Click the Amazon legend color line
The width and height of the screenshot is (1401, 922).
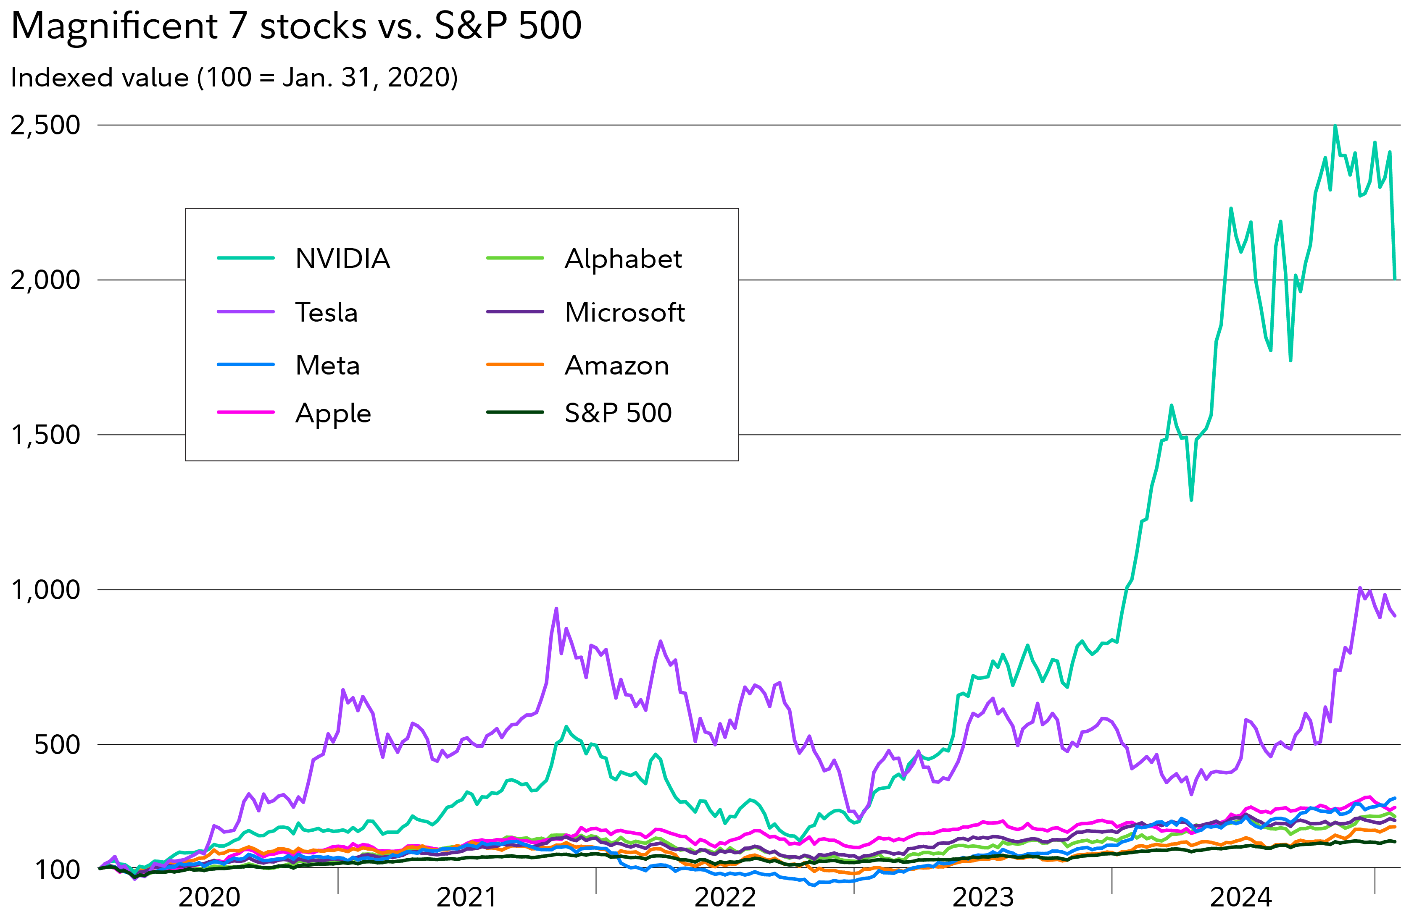[514, 364]
